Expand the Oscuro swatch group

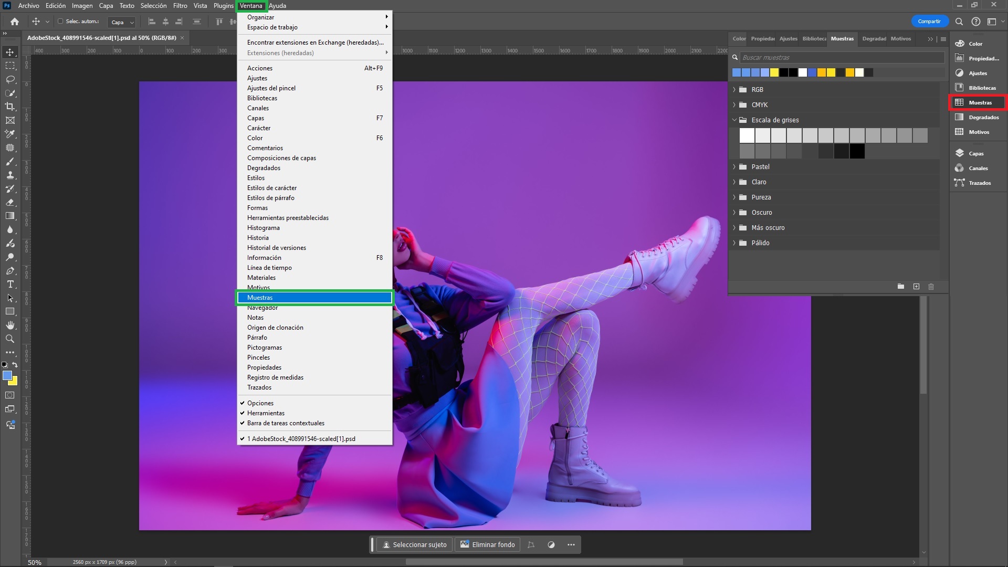(x=734, y=213)
